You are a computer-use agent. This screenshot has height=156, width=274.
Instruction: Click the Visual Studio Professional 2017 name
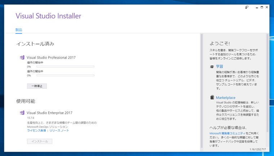(51, 58)
